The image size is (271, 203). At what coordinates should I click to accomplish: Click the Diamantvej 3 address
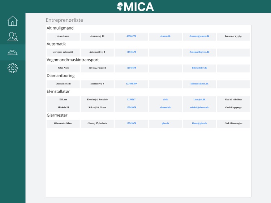pyautogui.click(x=97, y=83)
